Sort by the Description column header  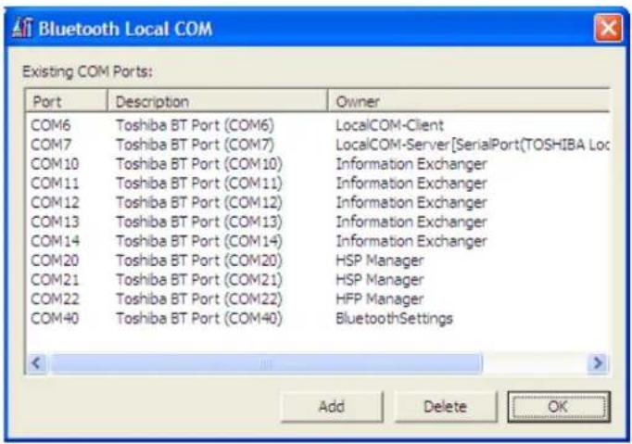click(218, 101)
